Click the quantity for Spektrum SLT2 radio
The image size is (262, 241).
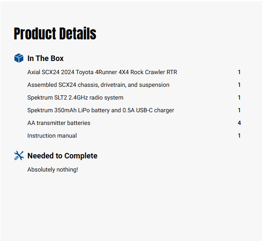[239, 98]
